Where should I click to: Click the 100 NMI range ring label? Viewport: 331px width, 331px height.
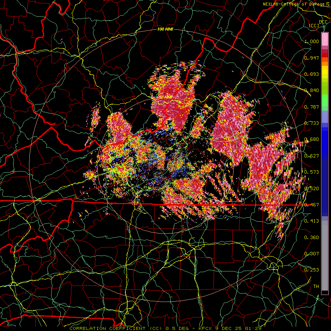[x=165, y=29]
